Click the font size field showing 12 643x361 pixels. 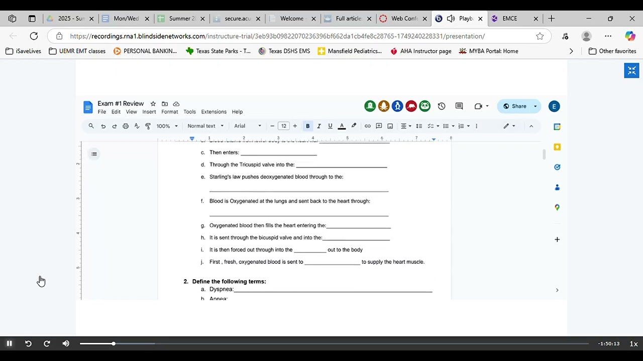click(284, 126)
